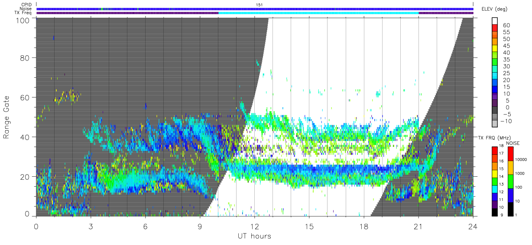Click the Noise row label above the plot
This screenshot has height=245, width=532.
[x=25, y=9]
